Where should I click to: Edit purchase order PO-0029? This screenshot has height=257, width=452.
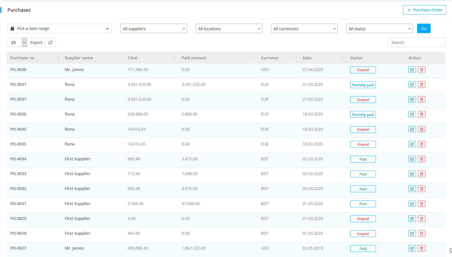point(412,219)
